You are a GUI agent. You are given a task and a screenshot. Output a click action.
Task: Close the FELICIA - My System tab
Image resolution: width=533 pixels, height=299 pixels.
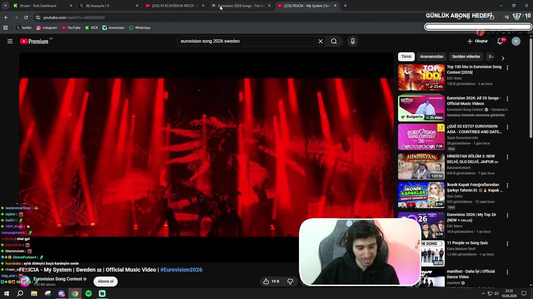pos(335,6)
